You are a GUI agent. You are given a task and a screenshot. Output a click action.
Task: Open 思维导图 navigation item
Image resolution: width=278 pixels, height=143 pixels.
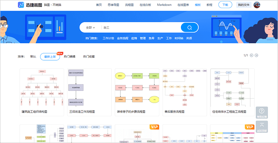[x=113, y=5]
